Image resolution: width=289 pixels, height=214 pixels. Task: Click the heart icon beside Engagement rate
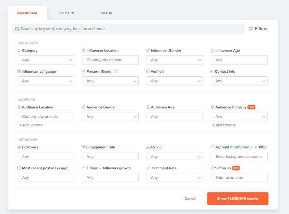click(x=83, y=147)
